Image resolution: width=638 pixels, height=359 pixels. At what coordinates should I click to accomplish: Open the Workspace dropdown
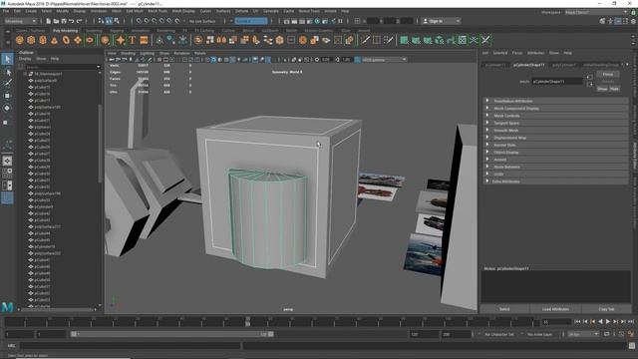point(596,12)
